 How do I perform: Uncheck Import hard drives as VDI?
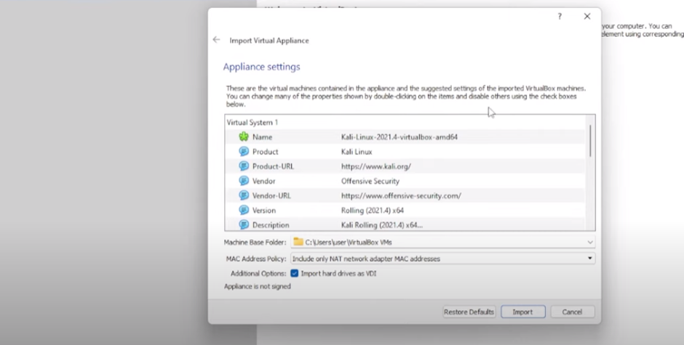[x=295, y=274]
